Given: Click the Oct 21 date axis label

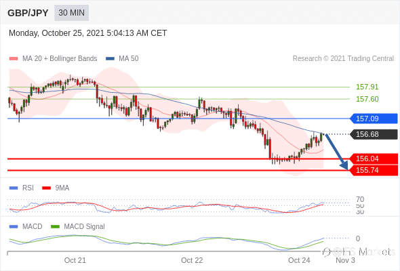Looking at the screenshot, I should tap(75, 260).
